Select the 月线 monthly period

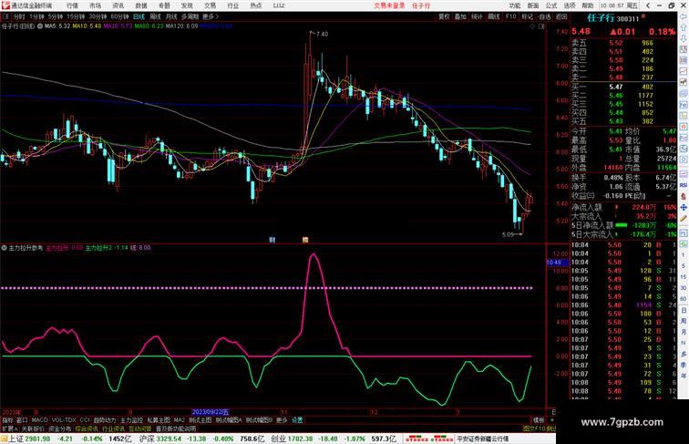pos(171,16)
